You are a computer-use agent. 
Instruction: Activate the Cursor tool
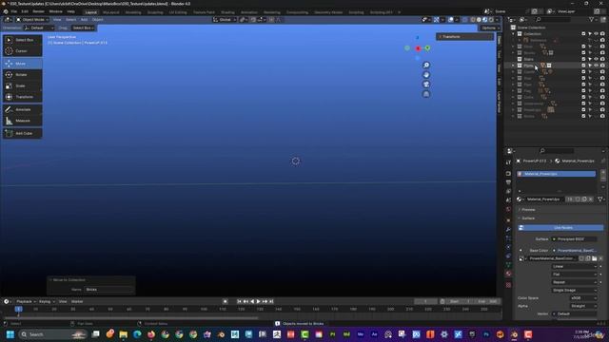pyautogui.click(x=23, y=50)
